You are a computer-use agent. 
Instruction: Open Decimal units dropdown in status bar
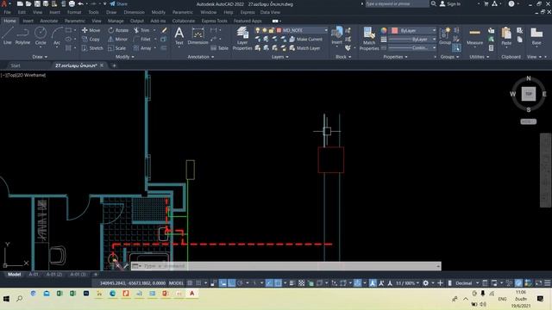pos(467,283)
